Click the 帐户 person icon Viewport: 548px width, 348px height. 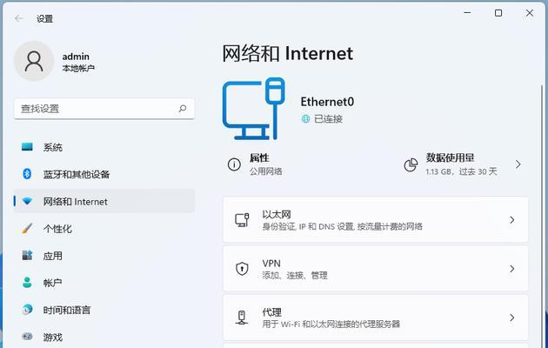pos(27,282)
